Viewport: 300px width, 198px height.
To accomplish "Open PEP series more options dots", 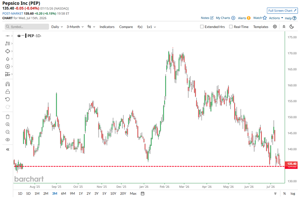I will [23, 35].
